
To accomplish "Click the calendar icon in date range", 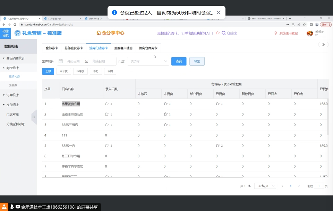I will [x=61, y=61].
